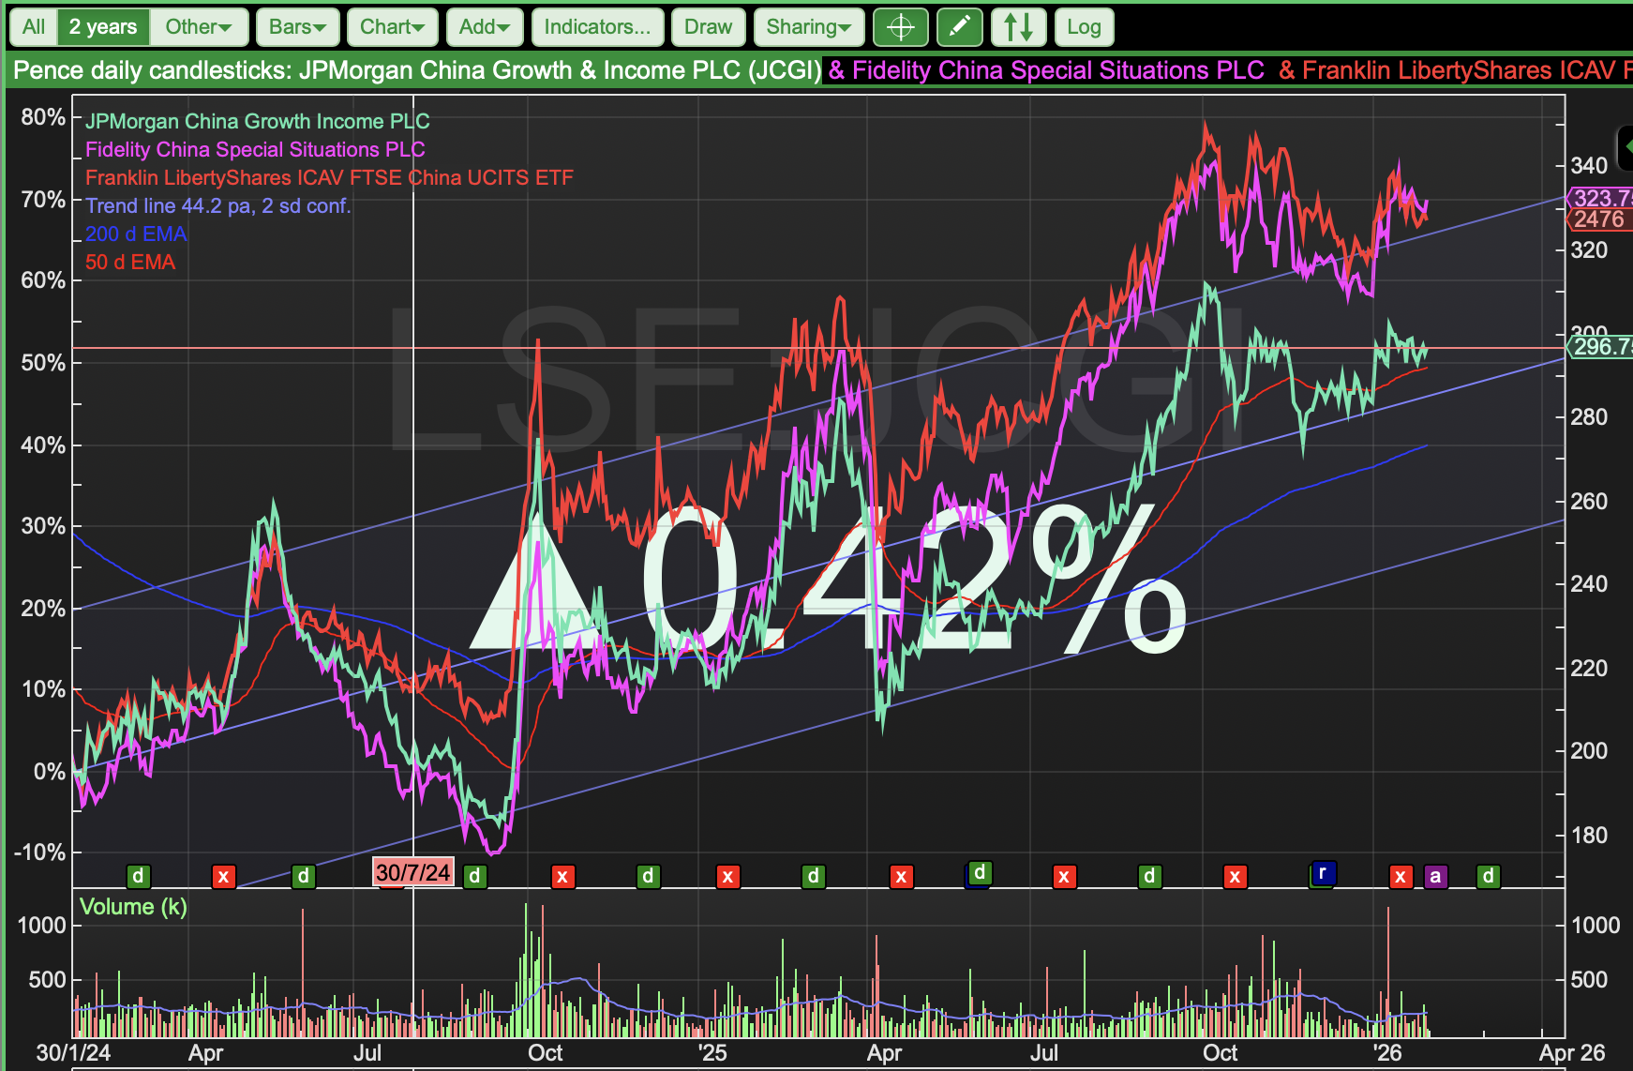
Task: Open the Add dropdown menu
Action: [x=485, y=27]
